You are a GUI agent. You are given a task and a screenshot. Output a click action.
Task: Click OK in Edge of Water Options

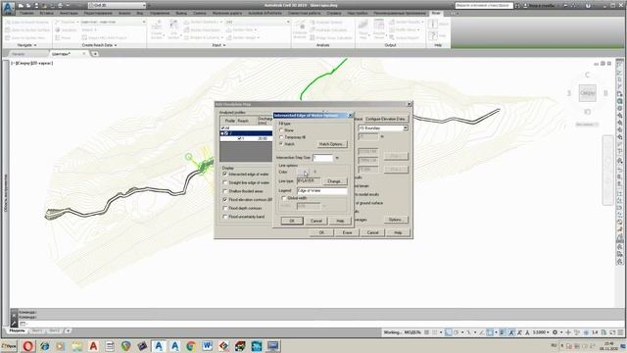[292, 221]
